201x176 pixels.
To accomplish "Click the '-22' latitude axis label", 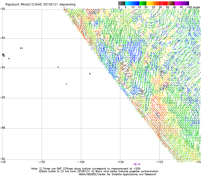I will click(2, 38).
